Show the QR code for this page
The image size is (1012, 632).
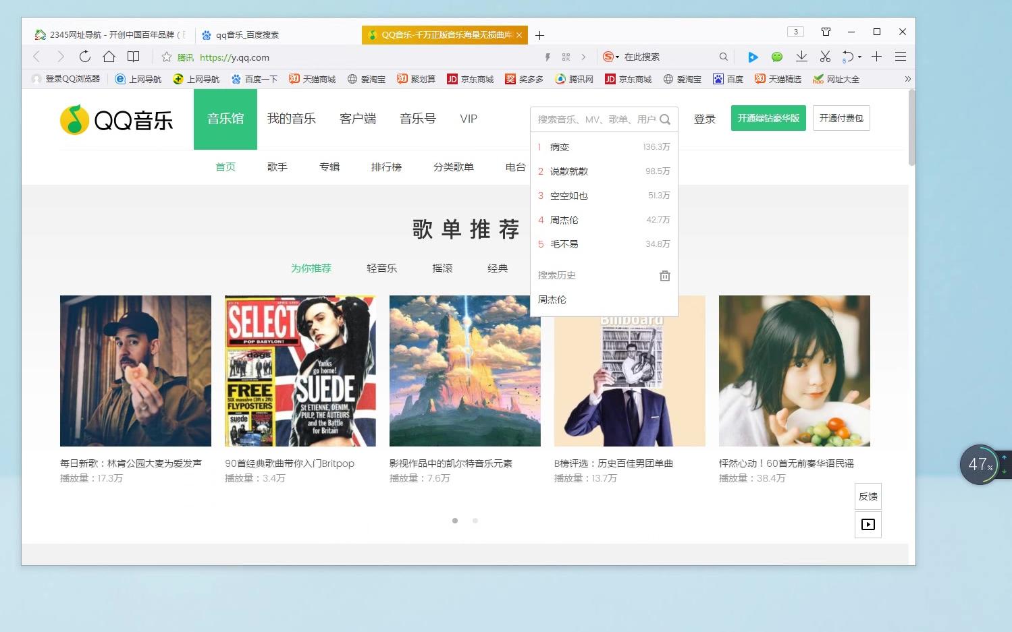click(x=566, y=57)
